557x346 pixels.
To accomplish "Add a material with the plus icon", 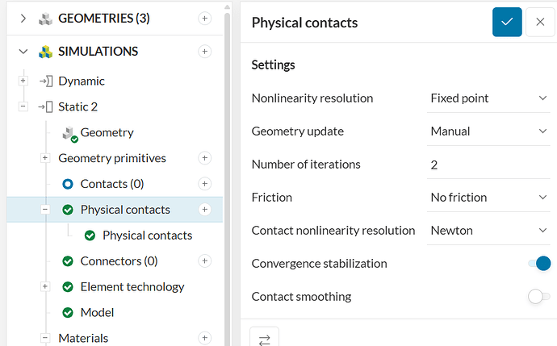I will coord(205,338).
